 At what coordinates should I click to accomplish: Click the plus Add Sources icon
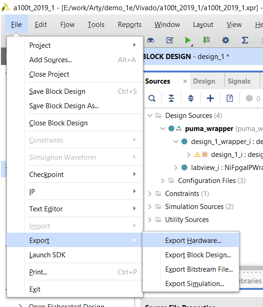(x=210, y=98)
